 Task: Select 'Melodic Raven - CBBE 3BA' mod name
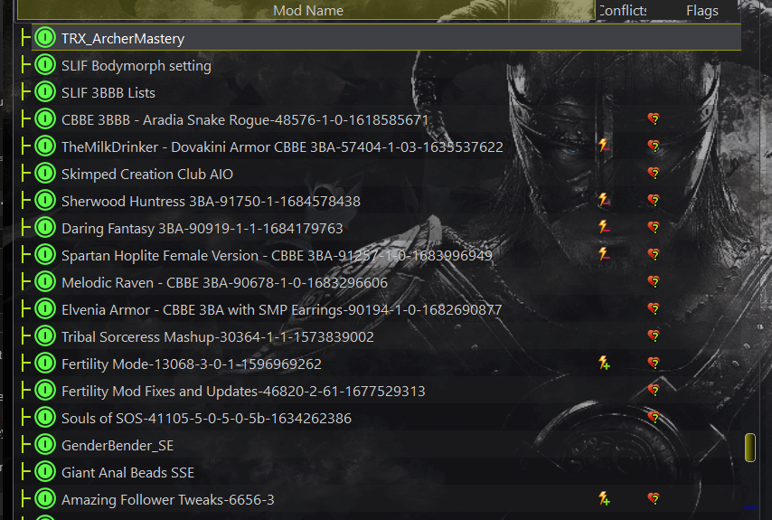(x=224, y=282)
